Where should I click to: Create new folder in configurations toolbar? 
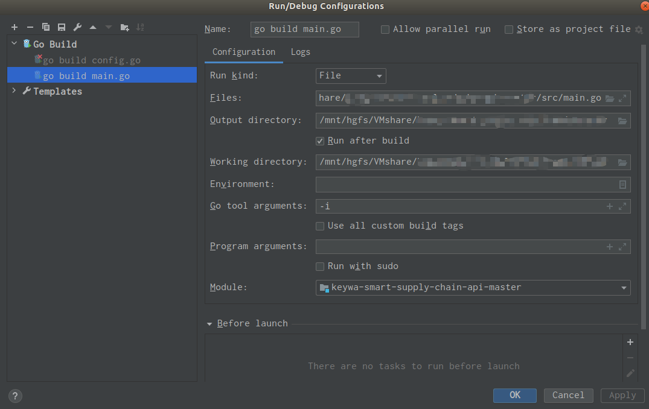click(124, 27)
